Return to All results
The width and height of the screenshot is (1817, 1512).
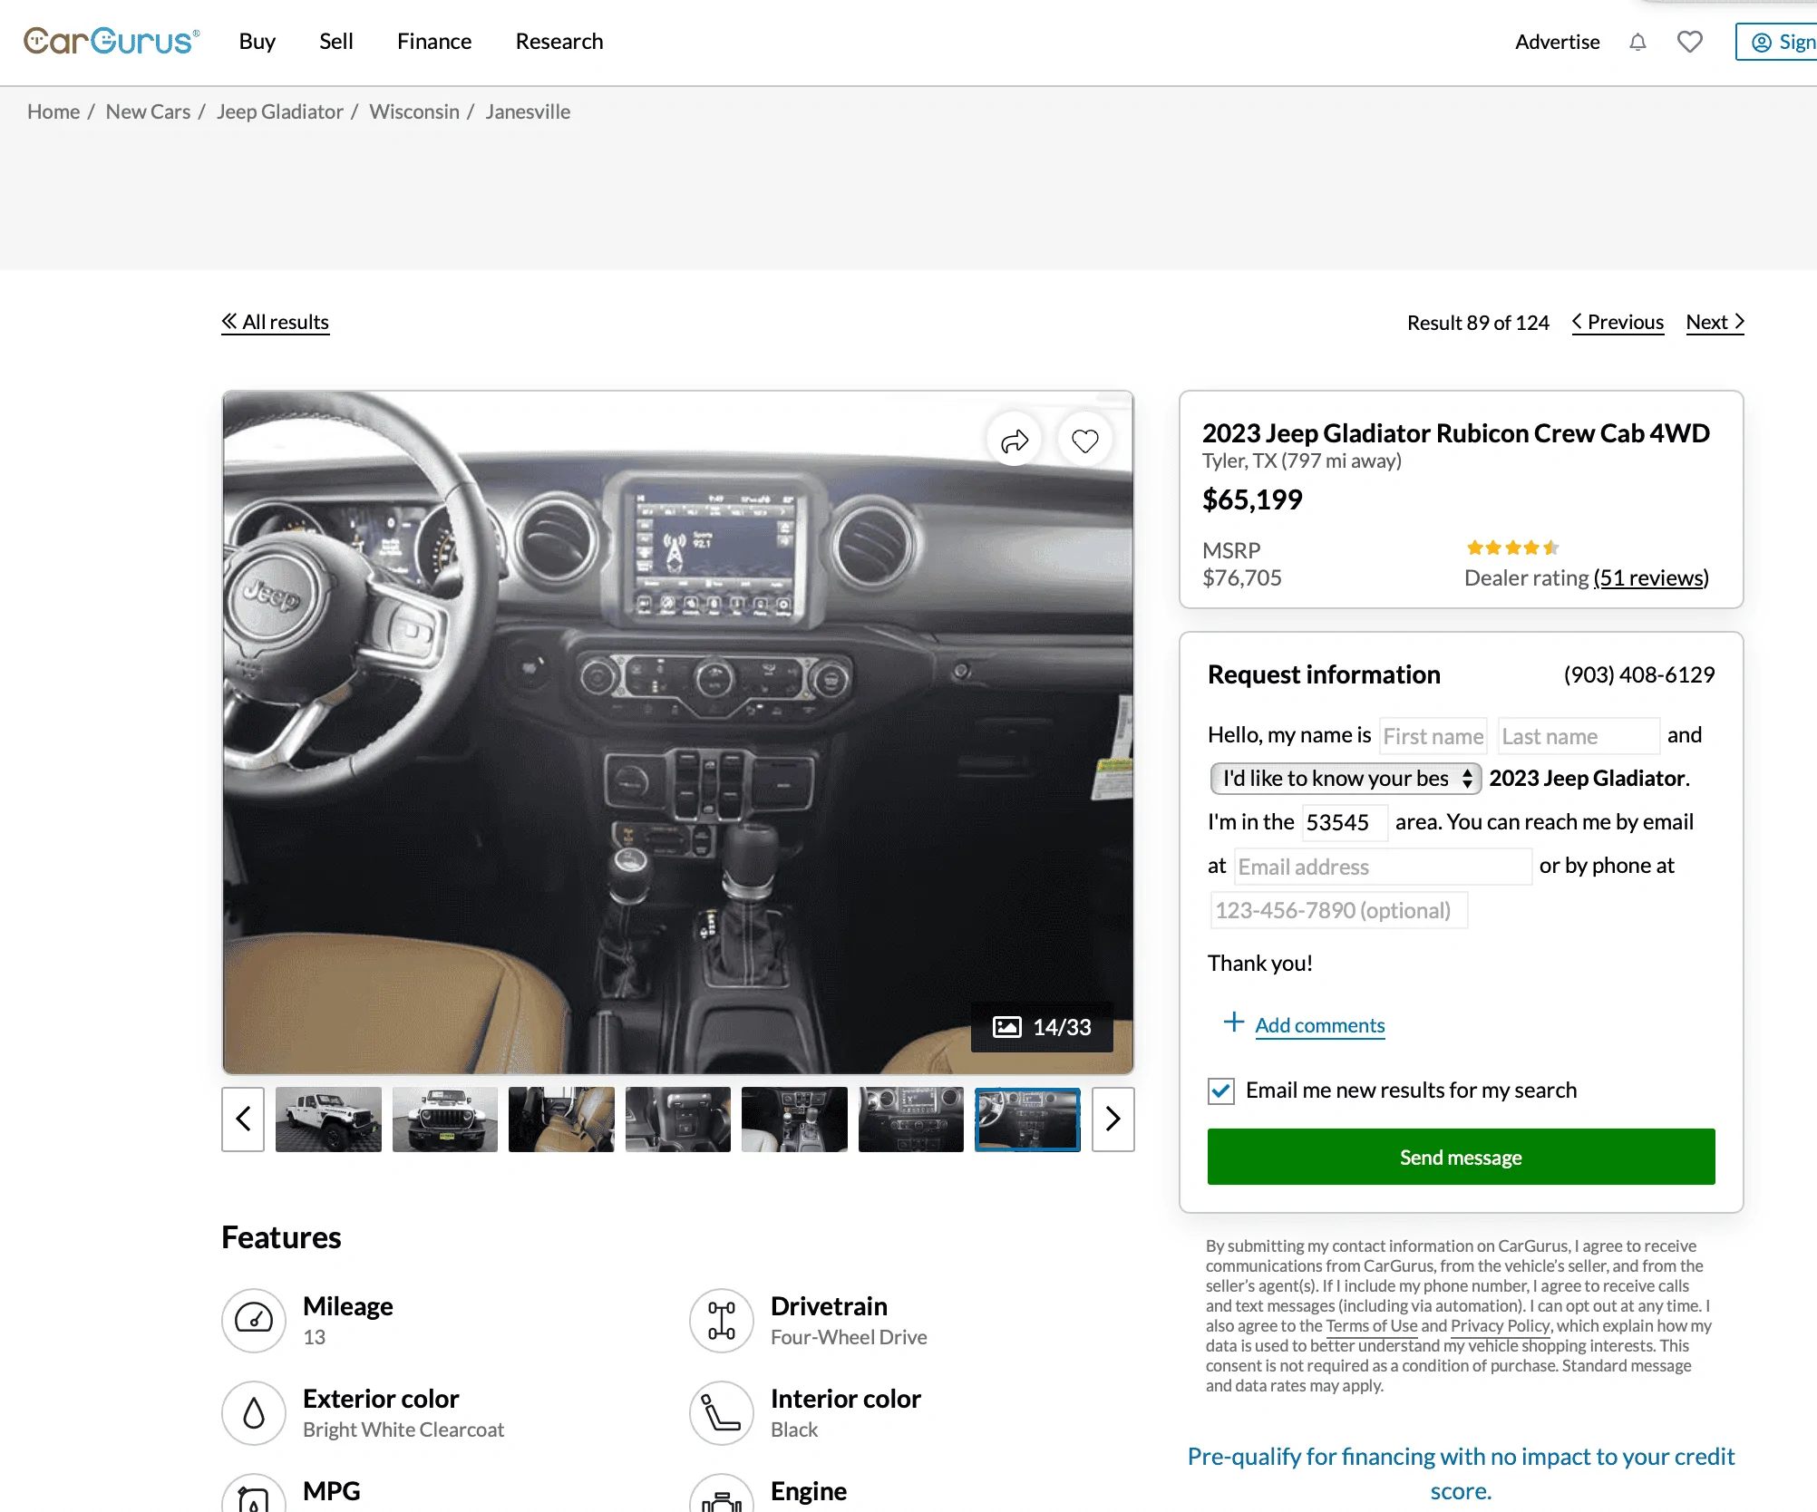pyautogui.click(x=276, y=323)
